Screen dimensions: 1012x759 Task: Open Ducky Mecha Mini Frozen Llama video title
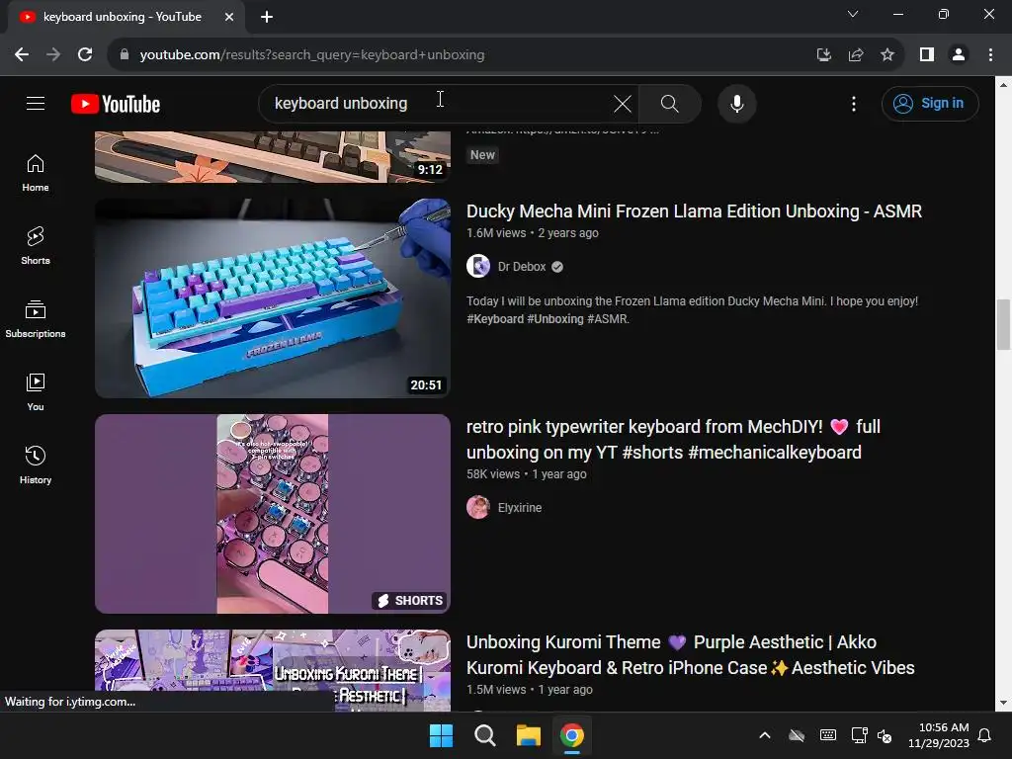coord(694,211)
